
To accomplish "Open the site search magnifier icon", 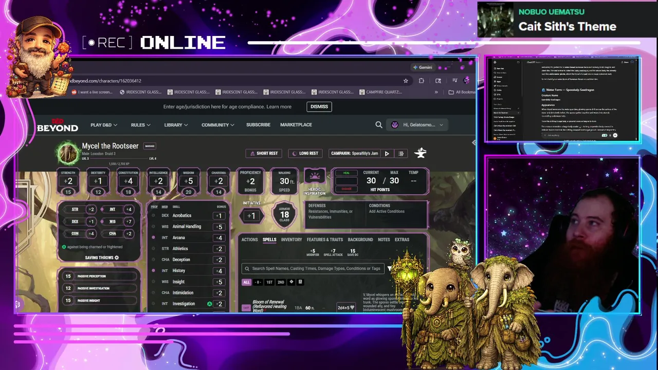I will click(379, 124).
